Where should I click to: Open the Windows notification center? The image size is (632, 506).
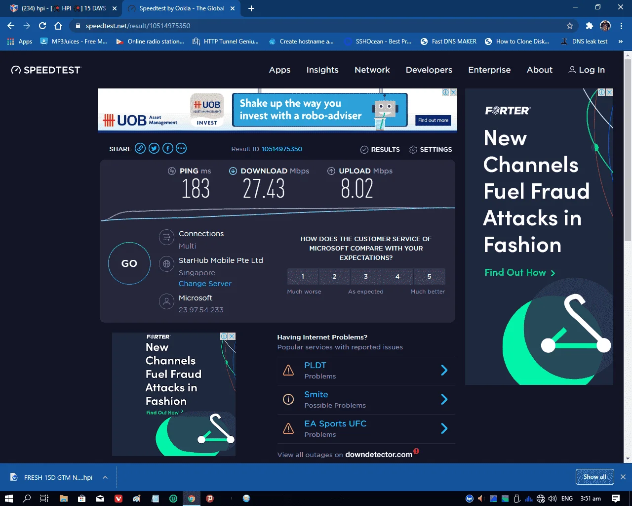[616, 499]
